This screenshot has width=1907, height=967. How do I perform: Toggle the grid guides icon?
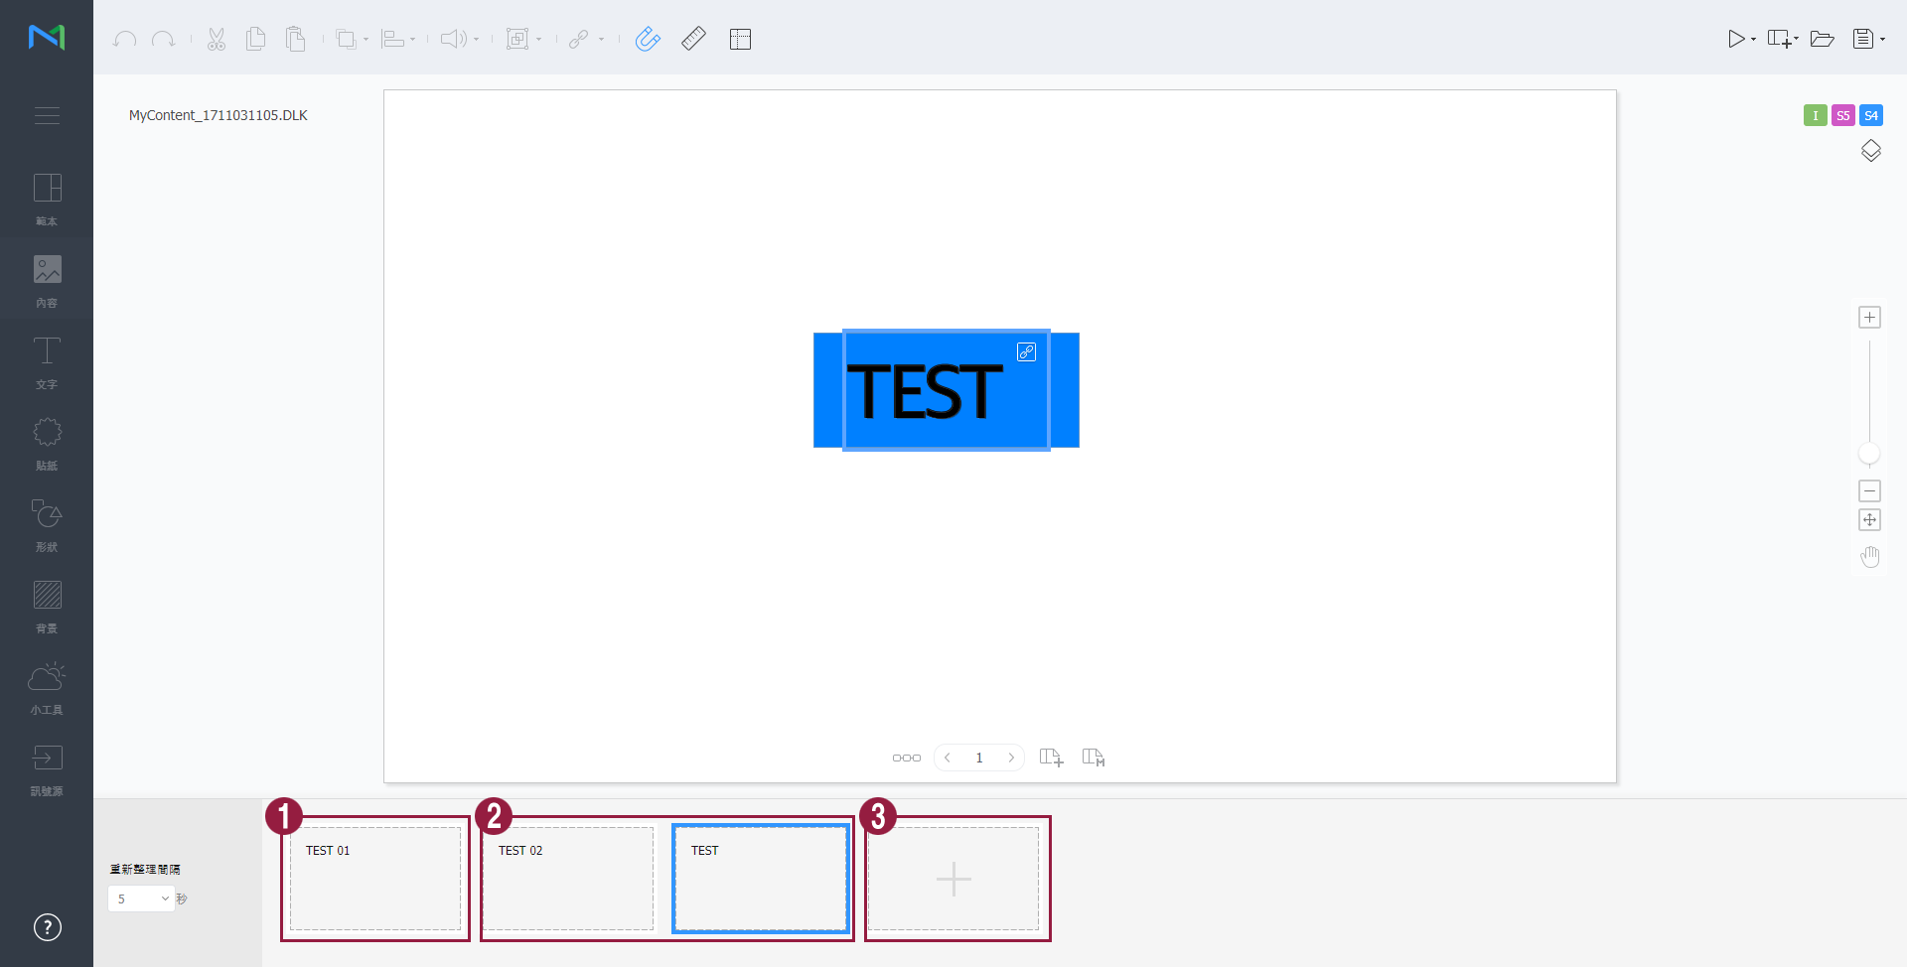740,39
